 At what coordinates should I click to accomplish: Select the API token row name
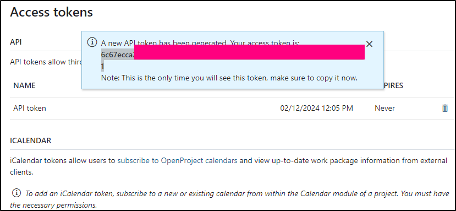tap(30, 108)
